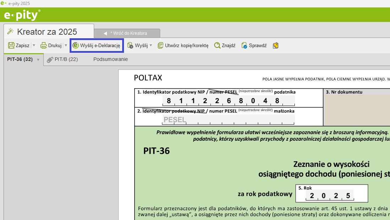Open the Podsumowanie tab

(110, 59)
